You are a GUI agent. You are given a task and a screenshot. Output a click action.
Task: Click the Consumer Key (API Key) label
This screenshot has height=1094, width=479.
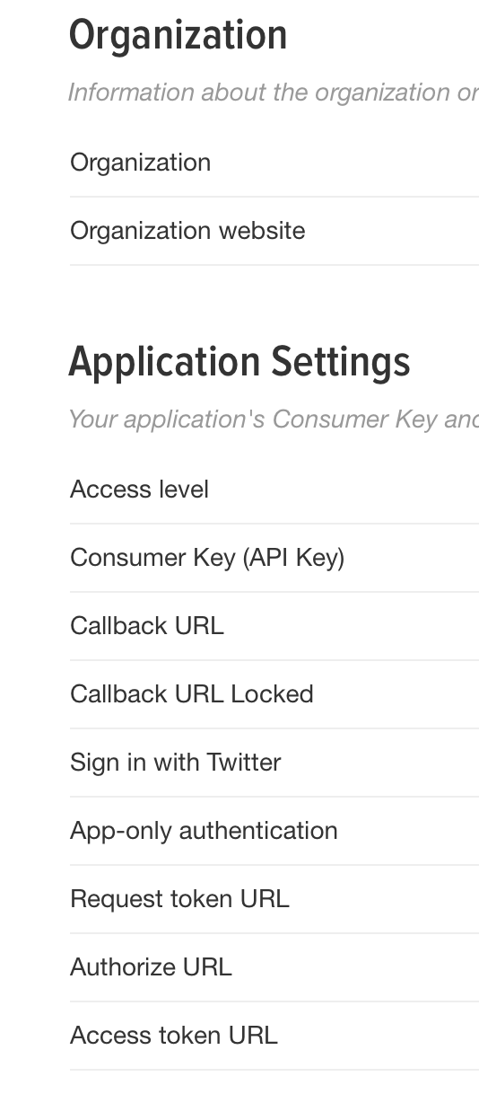pos(207,558)
